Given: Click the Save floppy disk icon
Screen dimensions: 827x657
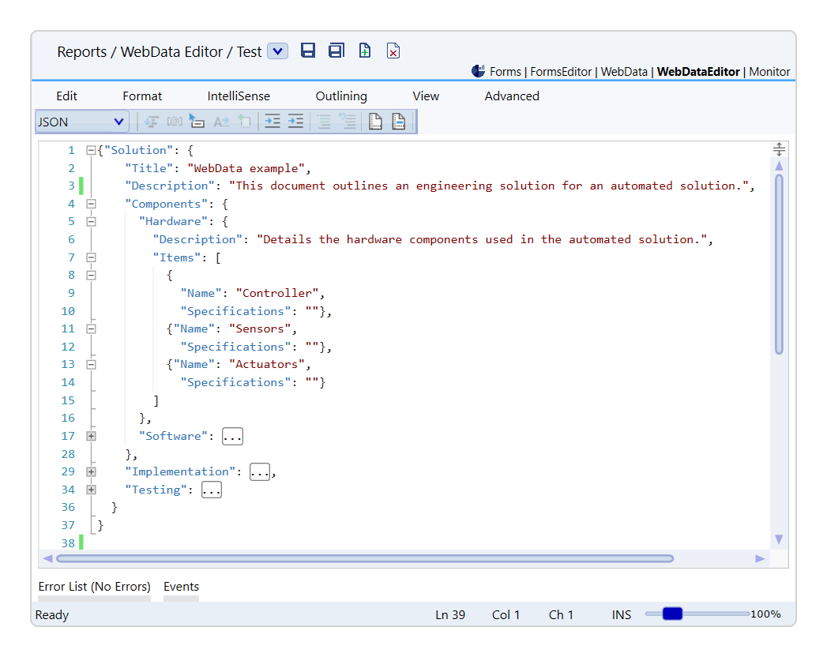Looking at the screenshot, I should 308,51.
